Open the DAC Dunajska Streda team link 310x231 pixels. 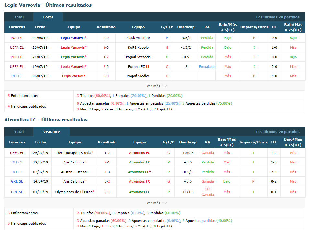tap(74, 153)
